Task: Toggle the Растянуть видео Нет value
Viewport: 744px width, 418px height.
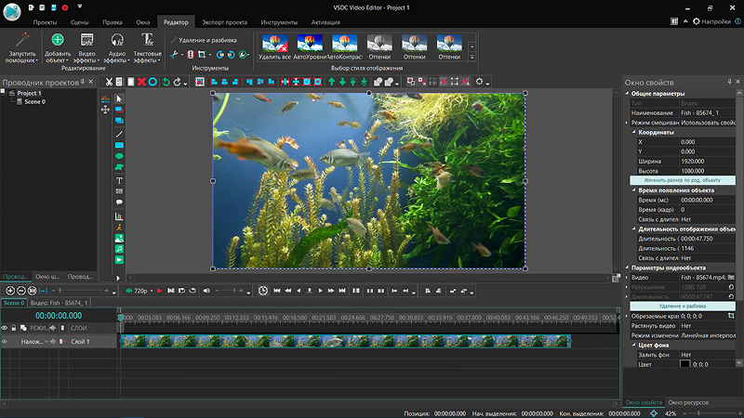Action: [x=707, y=326]
